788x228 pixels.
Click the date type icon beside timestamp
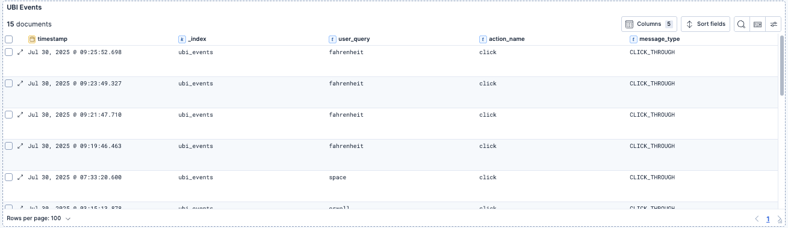[x=32, y=39]
